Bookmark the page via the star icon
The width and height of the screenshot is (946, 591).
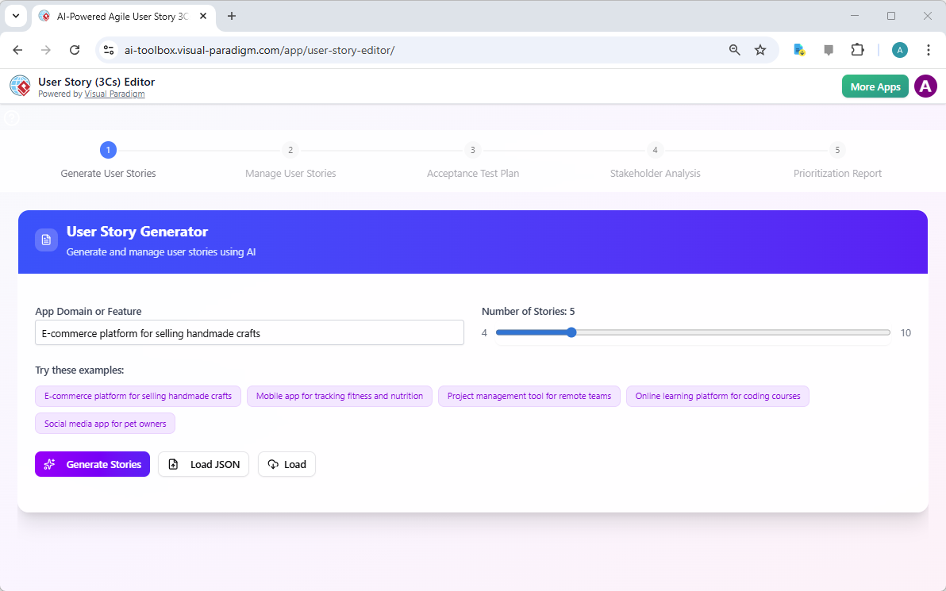pyautogui.click(x=760, y=49)
